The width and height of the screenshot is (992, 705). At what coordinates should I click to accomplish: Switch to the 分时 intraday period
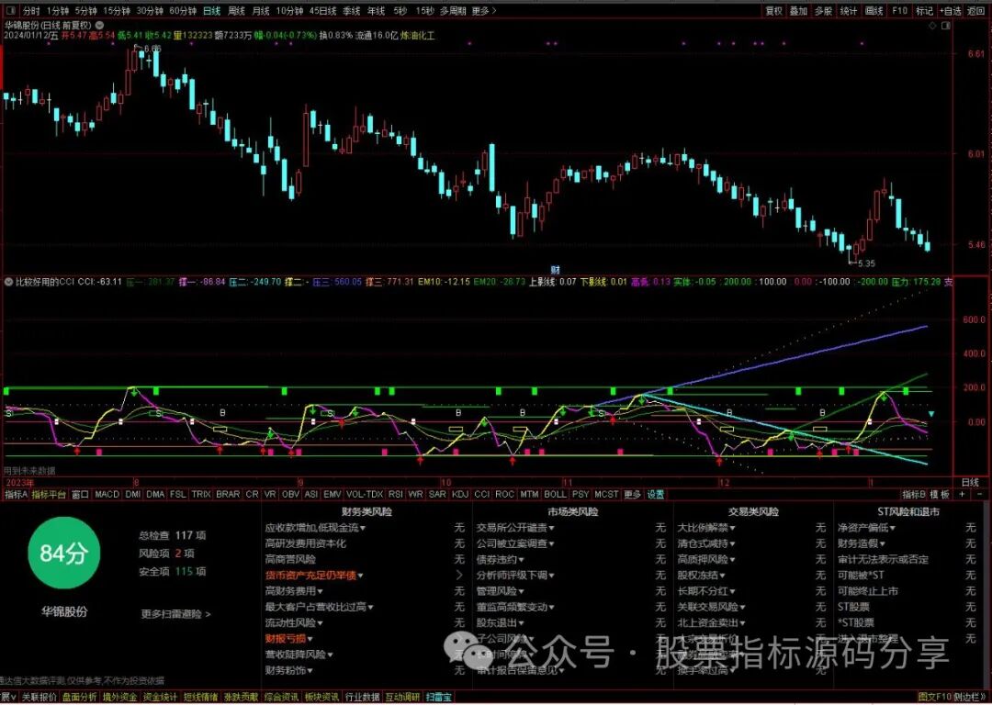(31, 11)
